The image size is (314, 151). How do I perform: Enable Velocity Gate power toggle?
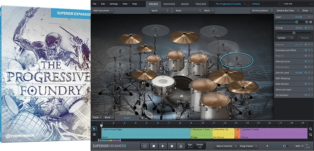pyautogui.click(x=306, y=67)
